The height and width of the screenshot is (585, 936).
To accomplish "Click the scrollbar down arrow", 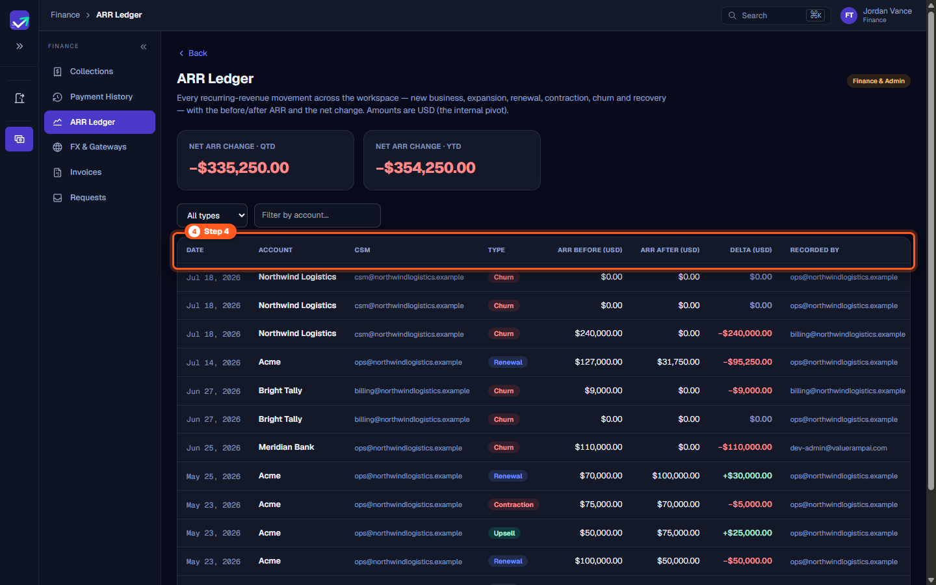I will tap(931, 580).
